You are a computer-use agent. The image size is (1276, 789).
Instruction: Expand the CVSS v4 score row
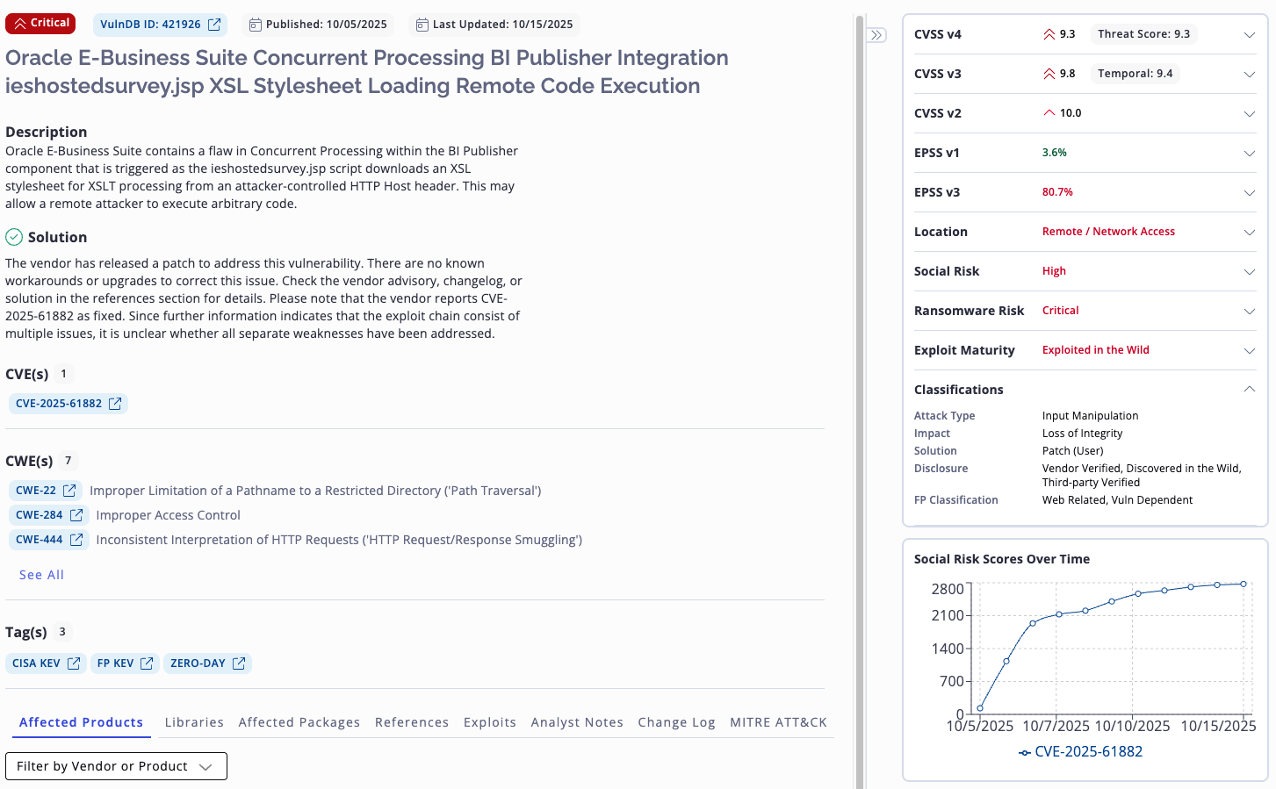pyautogui.click(x=1249, y=35)
